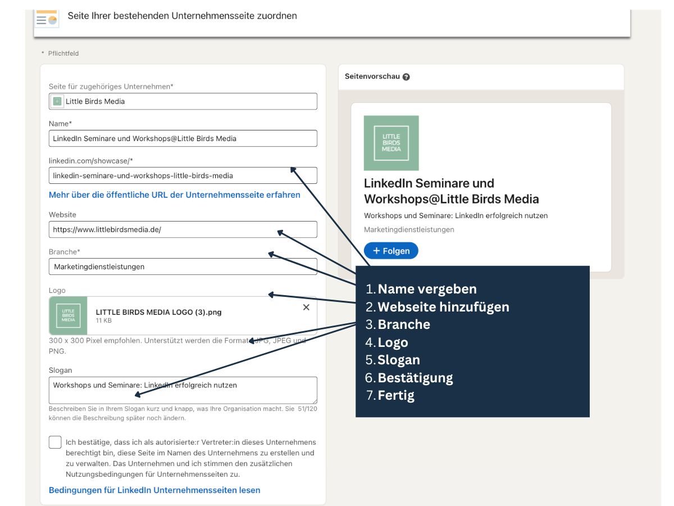Open the Branche field Marketingdienstleistungen
The height and width of the screenshot is (506, 674).
pos(183,266)
